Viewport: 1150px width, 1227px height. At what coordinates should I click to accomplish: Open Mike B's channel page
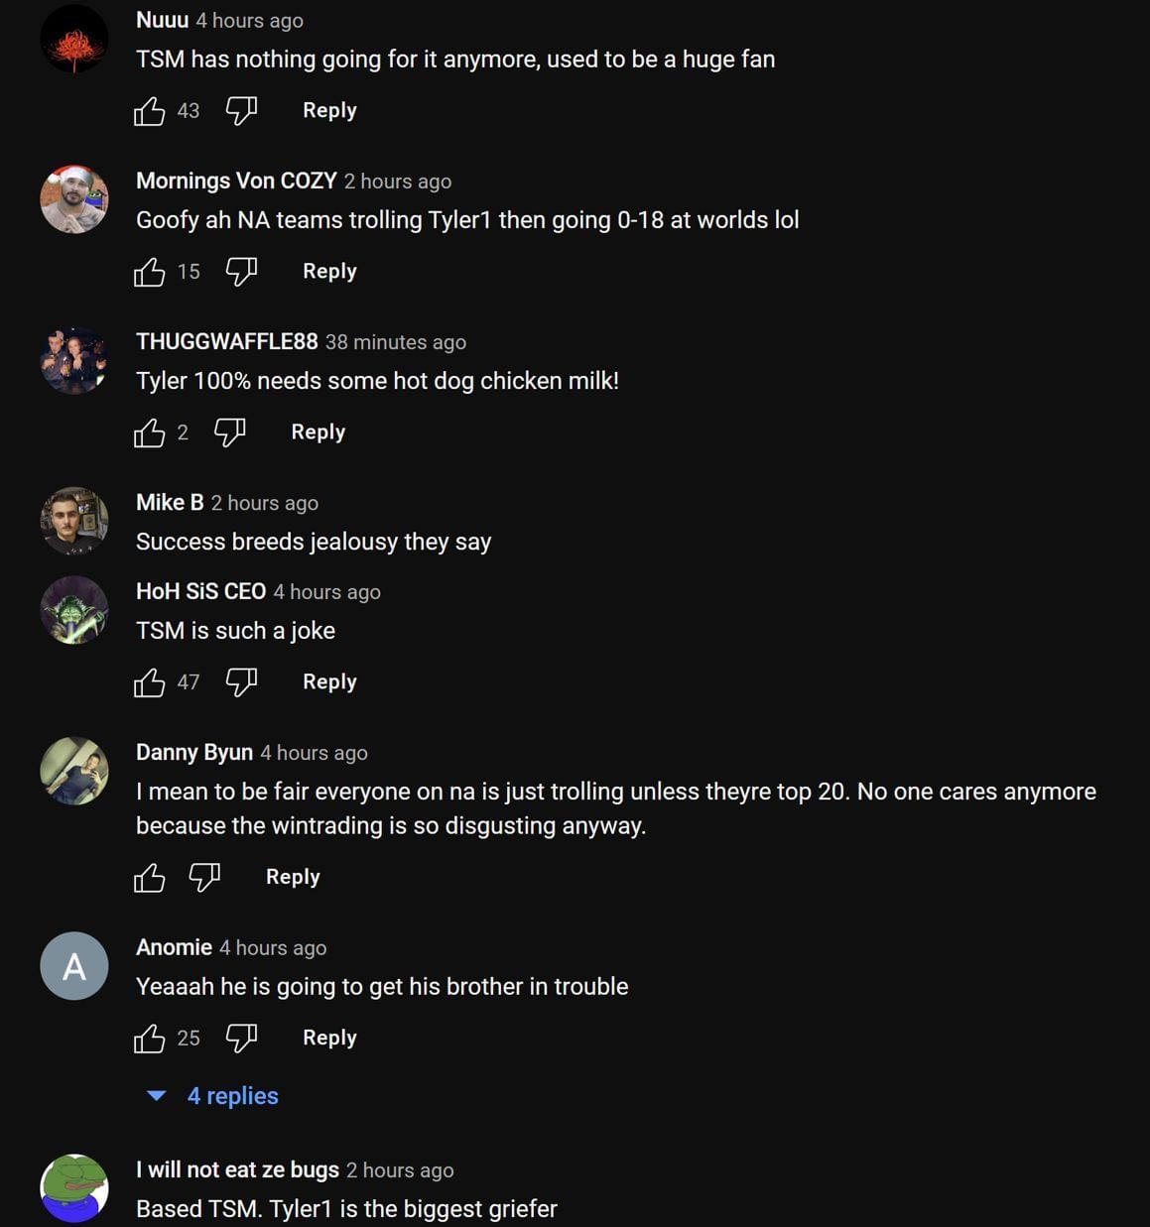pyautogui.click(x=169, y=503)
